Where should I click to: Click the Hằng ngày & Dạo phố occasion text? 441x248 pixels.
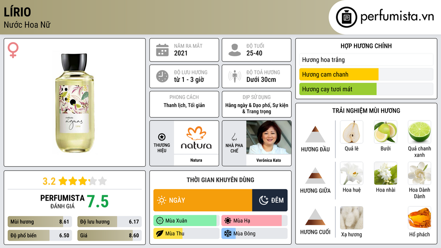tap(257, 108)
